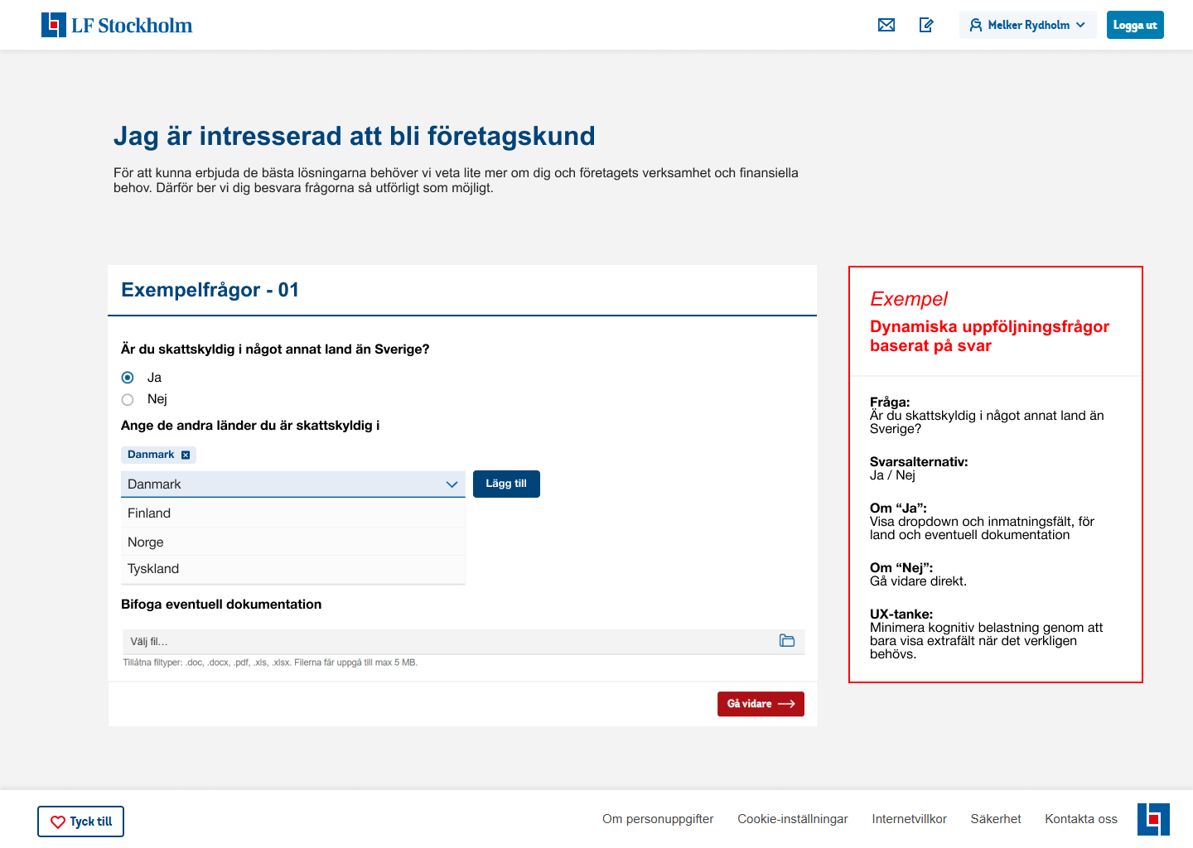Expand the Melker Rydholm user menu
Image resolution: width=1193 pixels, height=848 pixels.
tap(1028, 25)
